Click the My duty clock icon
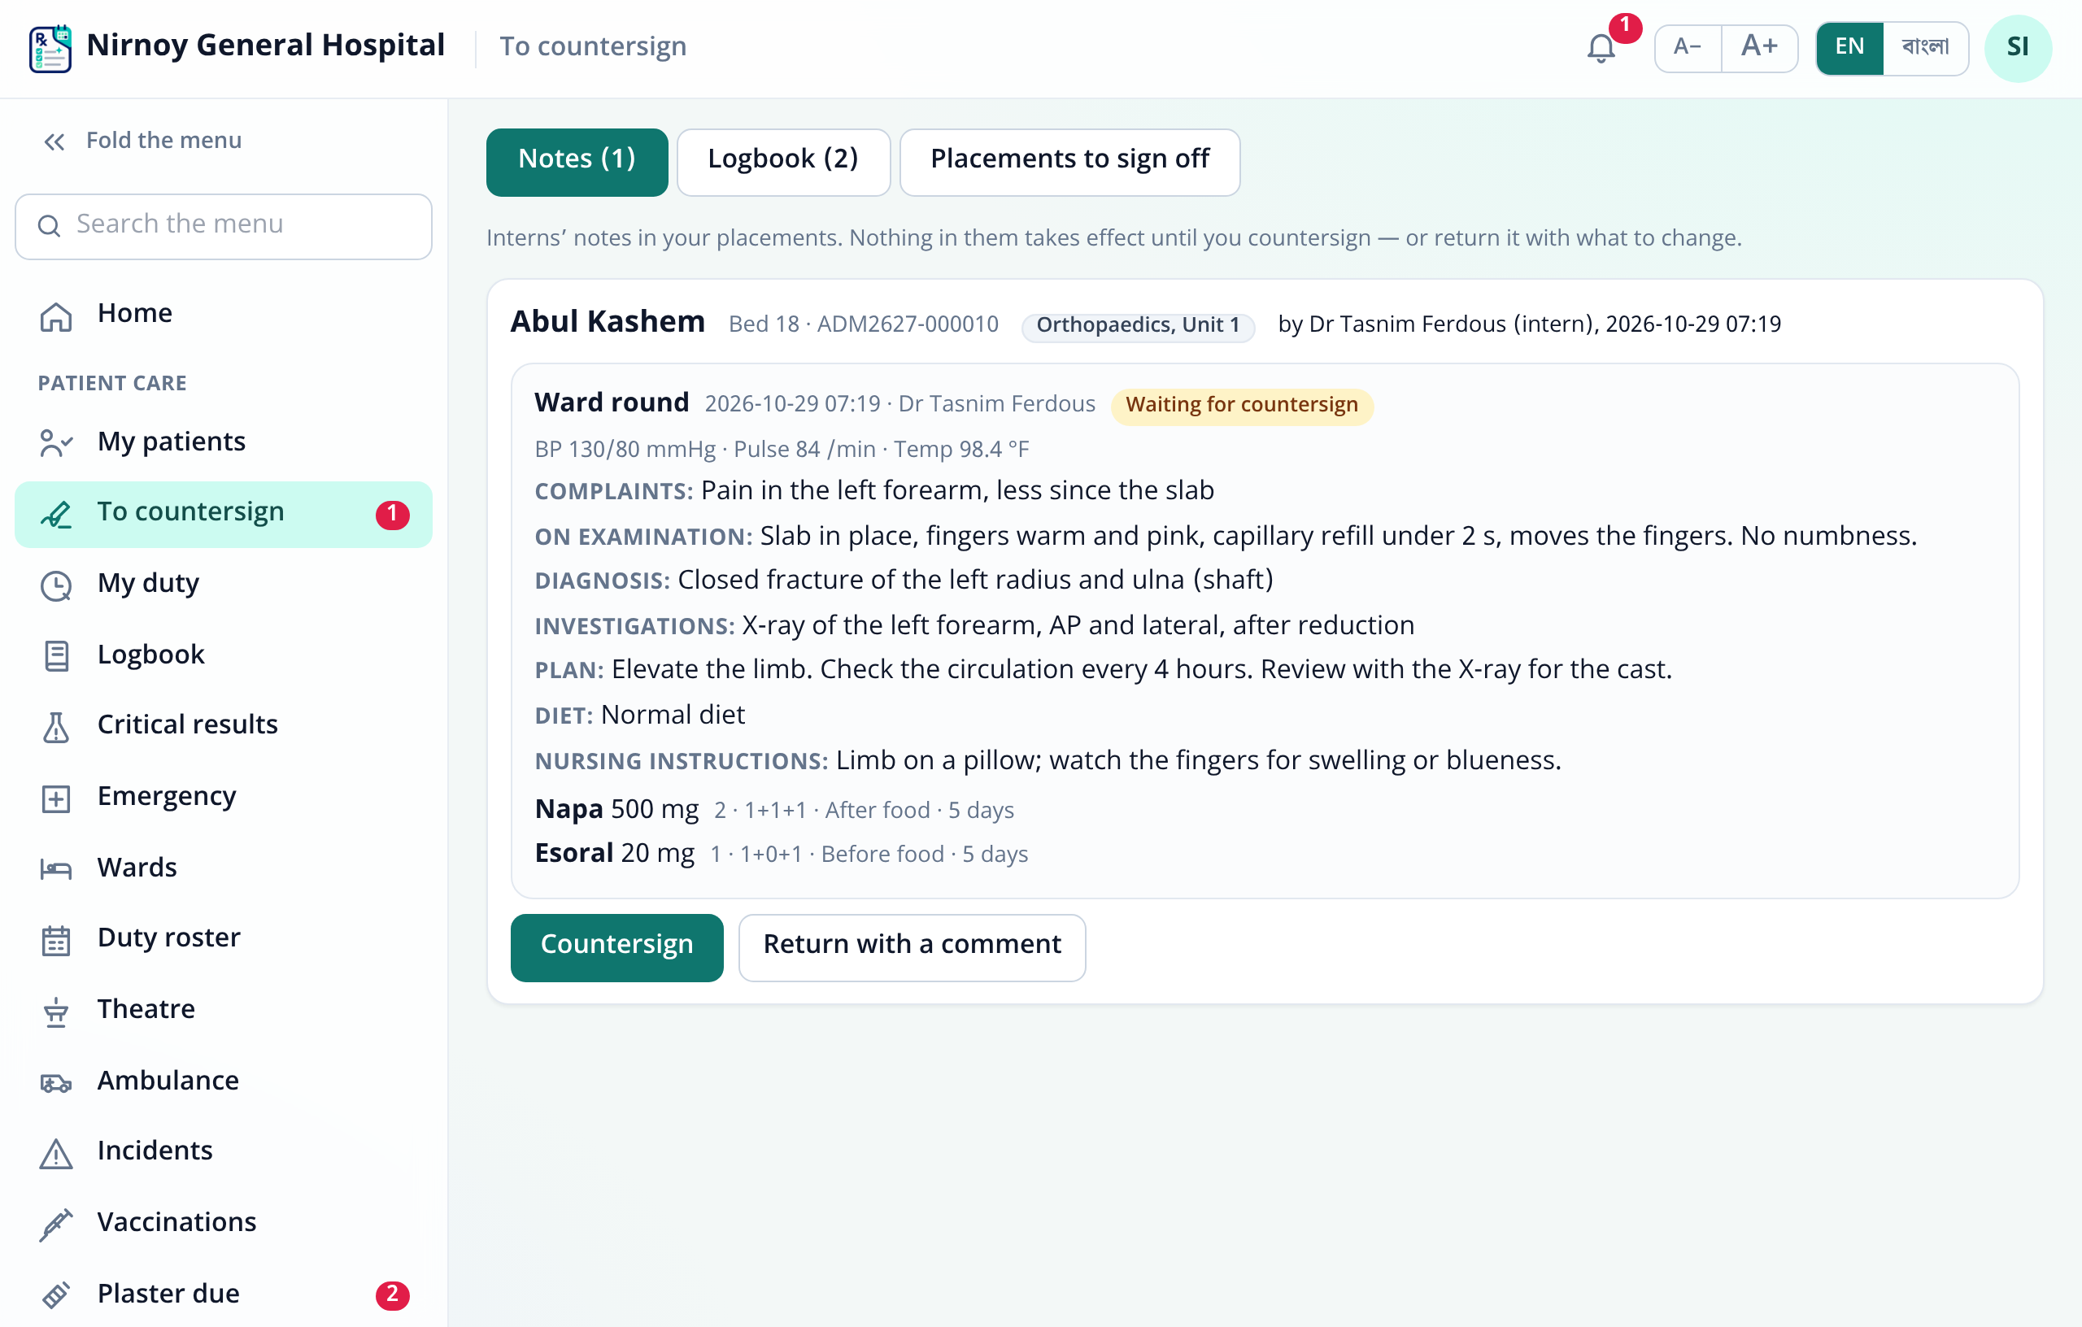Viewport: 2082px width, 1327px height. click(x=56, y=585)
